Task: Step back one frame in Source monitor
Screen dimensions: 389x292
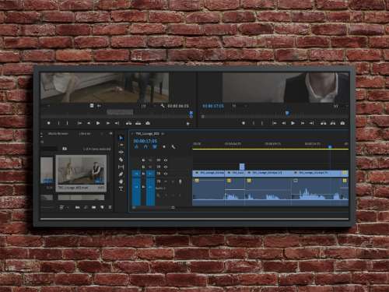Action: (x=89, y=123)
